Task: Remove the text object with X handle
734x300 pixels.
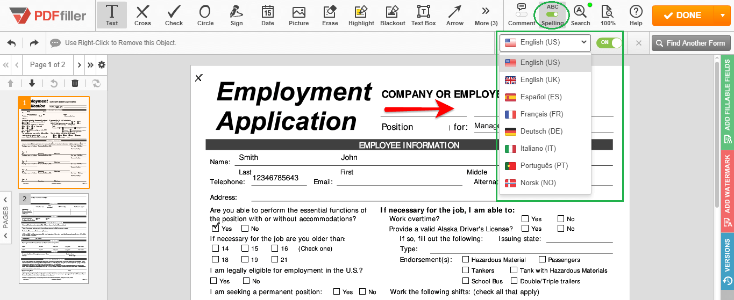Action: (x=198, y=78)
